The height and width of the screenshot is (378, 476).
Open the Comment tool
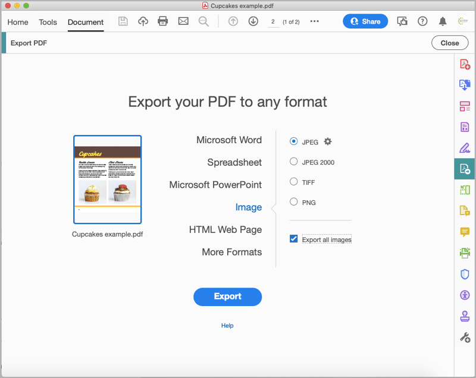[465, 232]
